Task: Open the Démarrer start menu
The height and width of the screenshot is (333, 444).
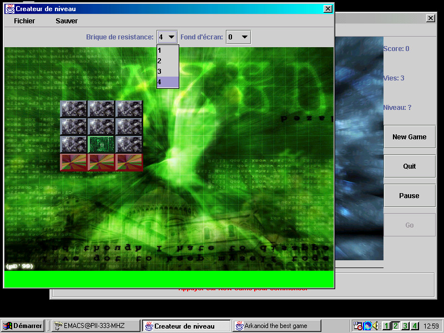Action: [23, 326]
